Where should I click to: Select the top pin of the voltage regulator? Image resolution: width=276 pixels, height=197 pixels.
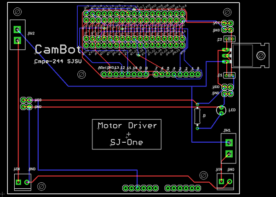[226, 50]
